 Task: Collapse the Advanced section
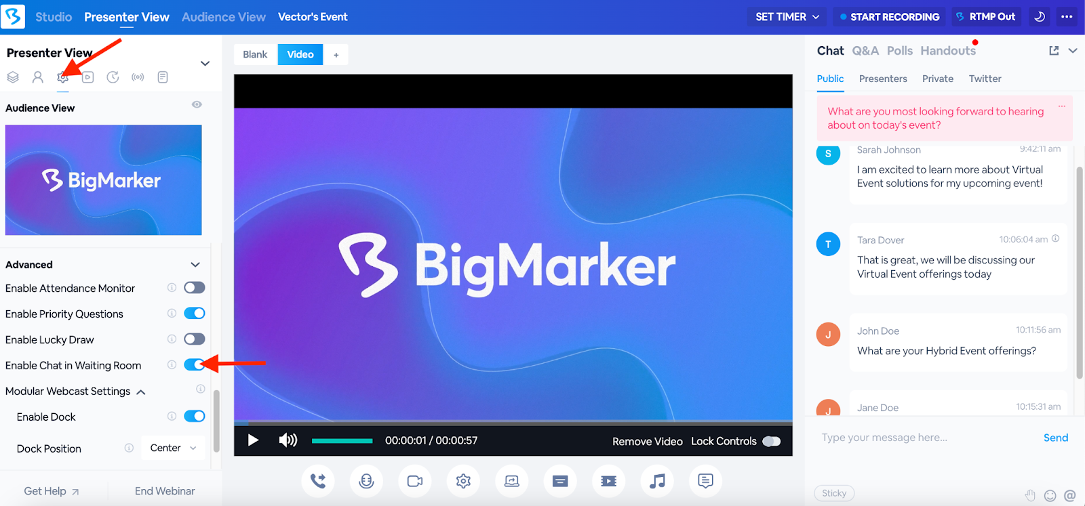coord(195,265)
